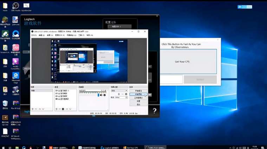Screen dimensions: 267x149
Task: Click the greyed Submit button in CPS window
Action: pos(200,79)
